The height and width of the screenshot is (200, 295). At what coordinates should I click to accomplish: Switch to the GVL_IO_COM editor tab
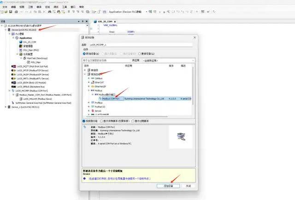tap(106, 21)
